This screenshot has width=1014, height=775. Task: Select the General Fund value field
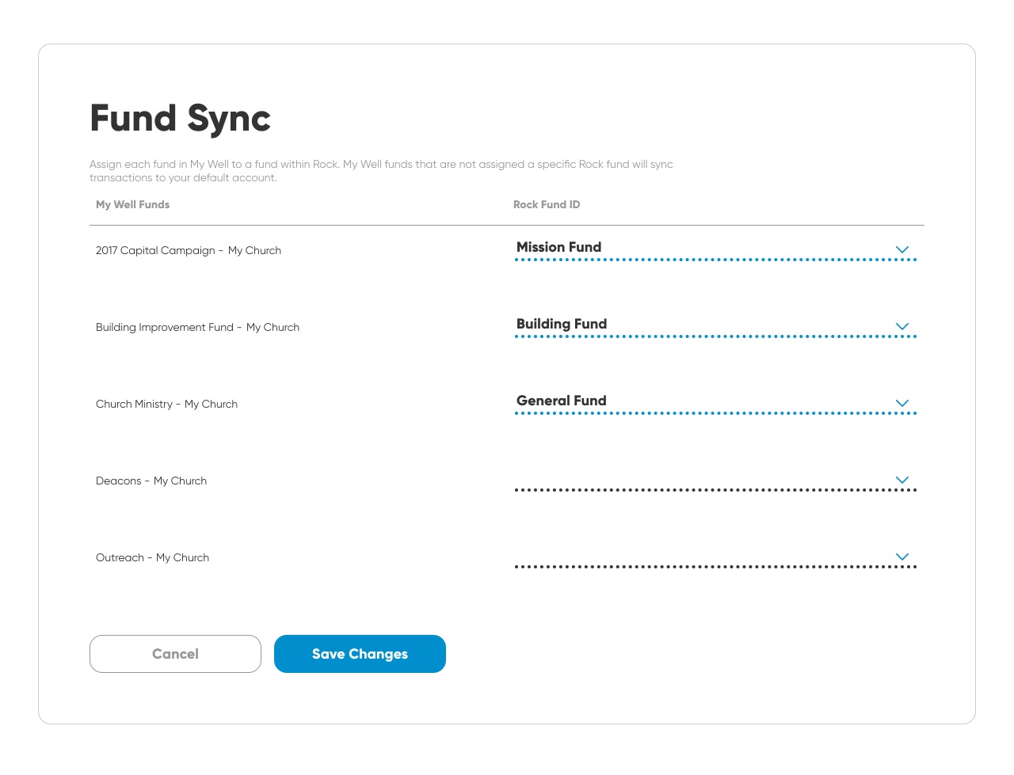point(715,402)
